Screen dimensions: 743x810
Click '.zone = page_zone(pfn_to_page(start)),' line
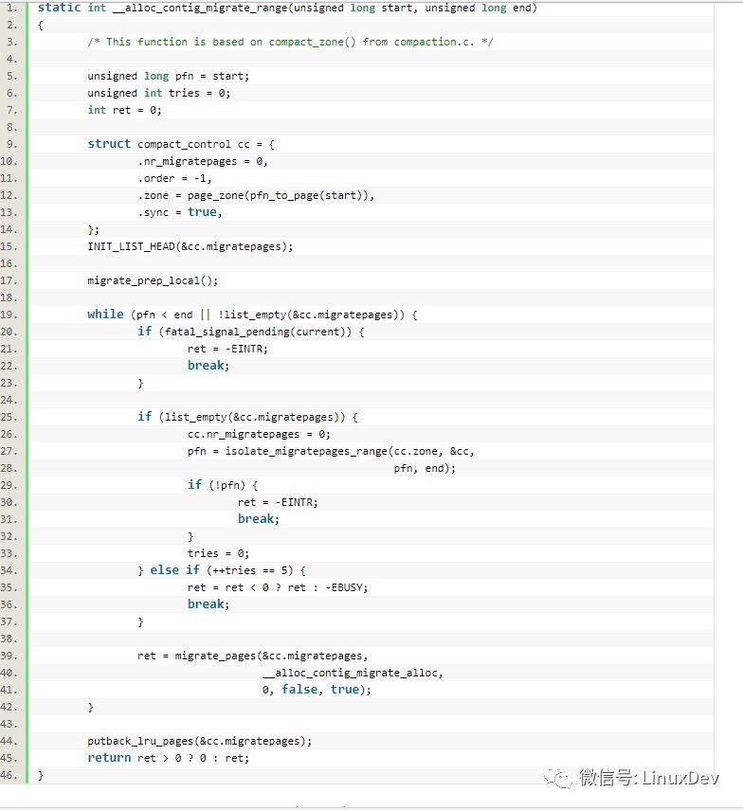(256, 195)
